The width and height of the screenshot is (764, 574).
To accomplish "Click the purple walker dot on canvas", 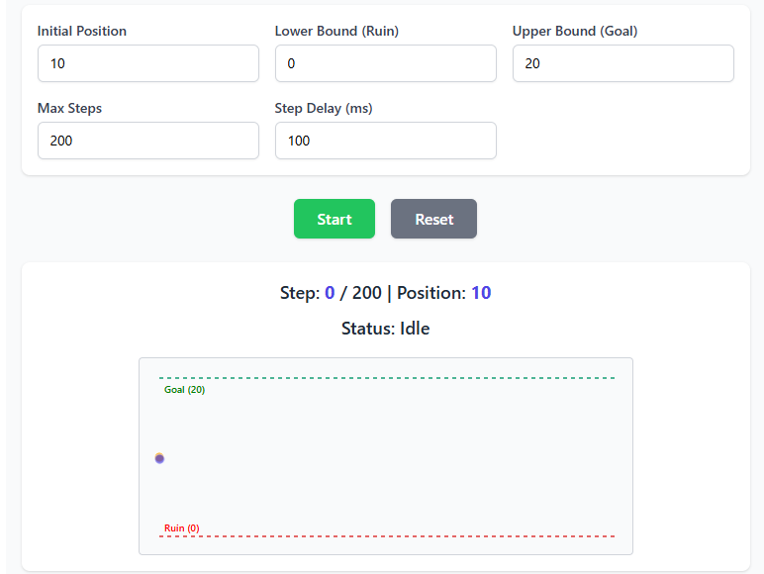I will pos(159,458).
